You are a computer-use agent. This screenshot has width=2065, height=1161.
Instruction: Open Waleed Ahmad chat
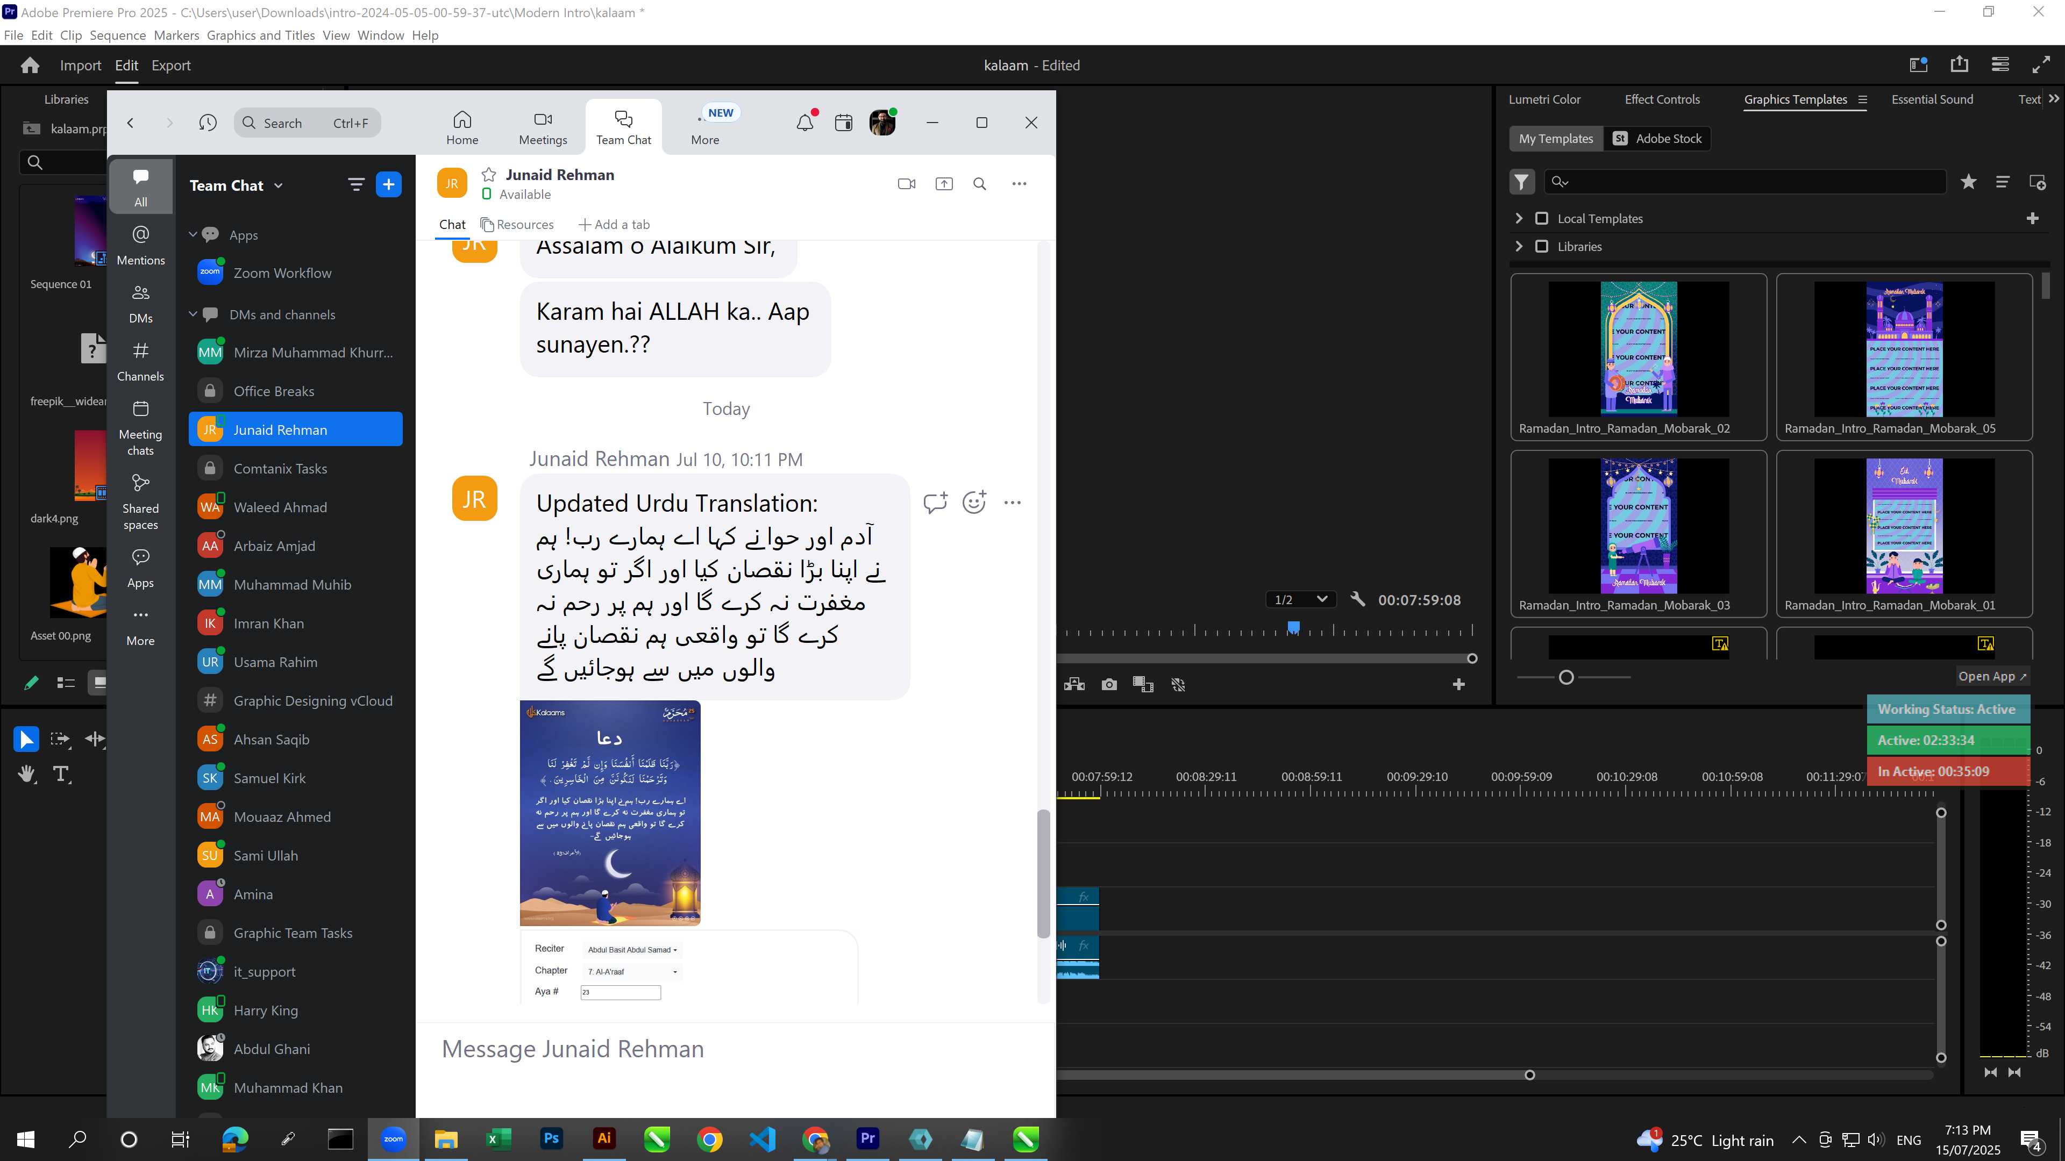pyautogui.click(x=296, y=507)
